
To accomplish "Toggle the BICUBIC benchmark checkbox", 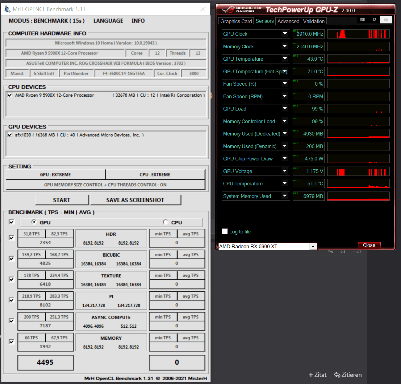I will click(x=12, y=259).
